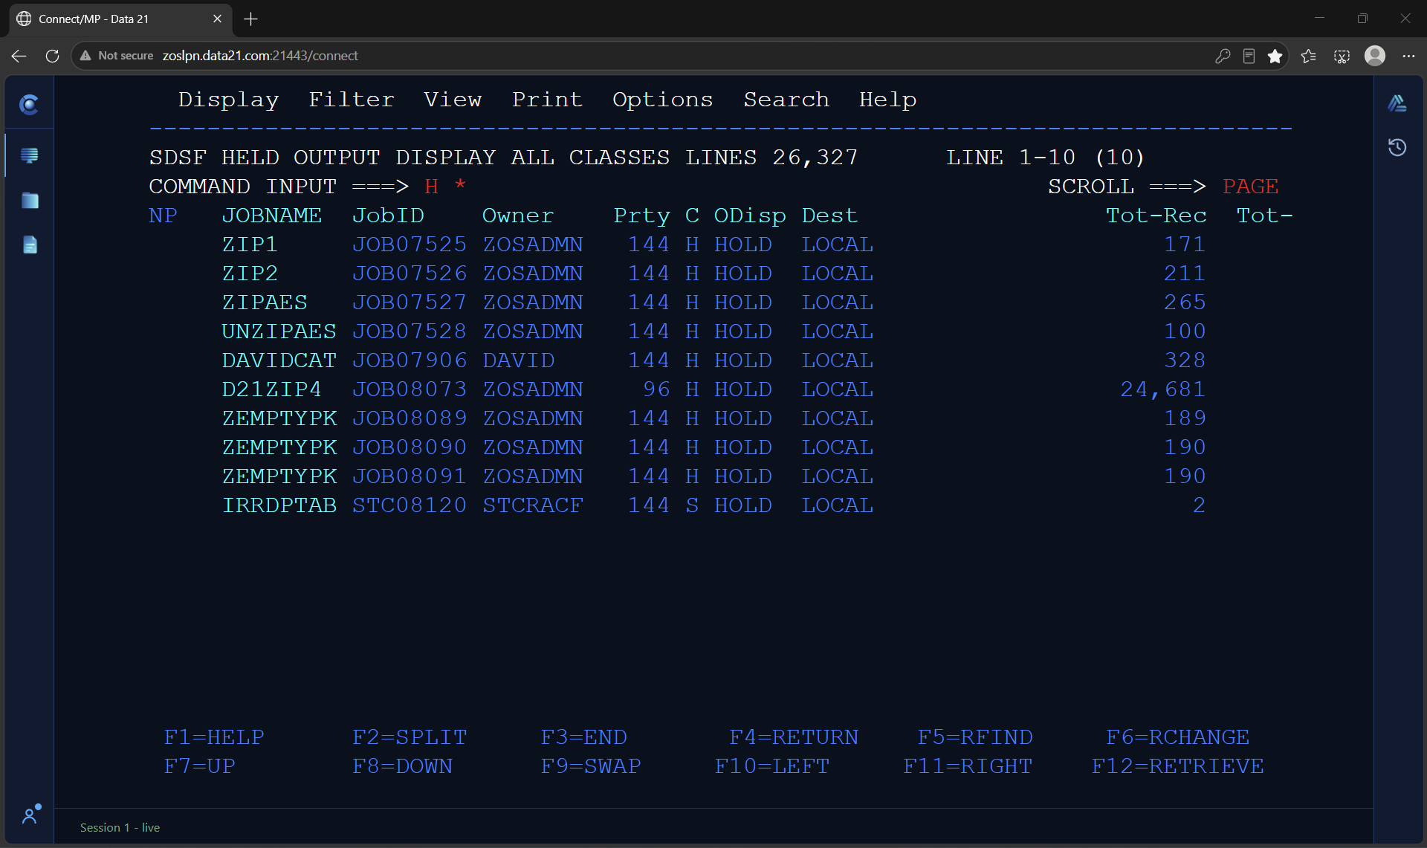Open browser settings ellipsis menu
The height and width of the screenshot is (848, 1427).
(1408, 56)
